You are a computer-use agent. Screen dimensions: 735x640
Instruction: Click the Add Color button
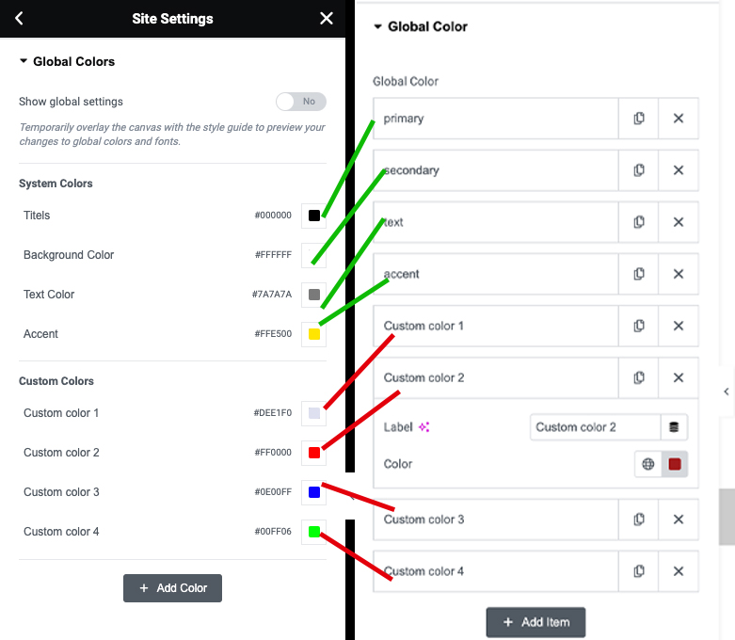[x=172, y=588]
